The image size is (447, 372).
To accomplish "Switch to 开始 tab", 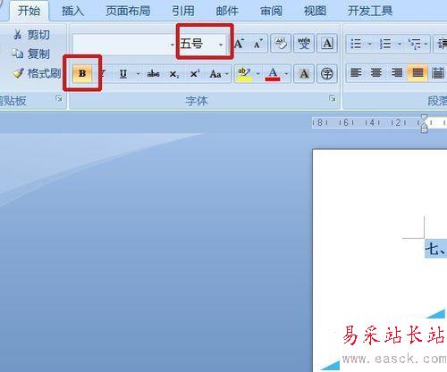I will coord(29,11).
